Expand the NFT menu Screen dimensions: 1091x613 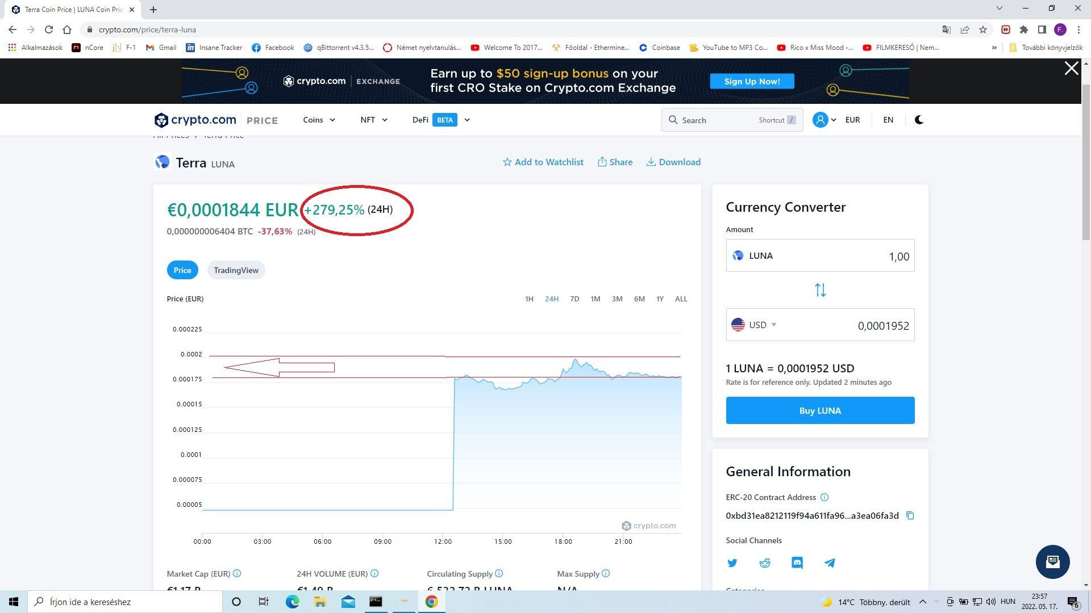374,120
